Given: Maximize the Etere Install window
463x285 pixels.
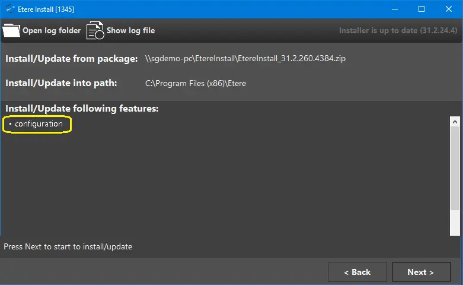Looking at the screenshot, I should point(422,9).
